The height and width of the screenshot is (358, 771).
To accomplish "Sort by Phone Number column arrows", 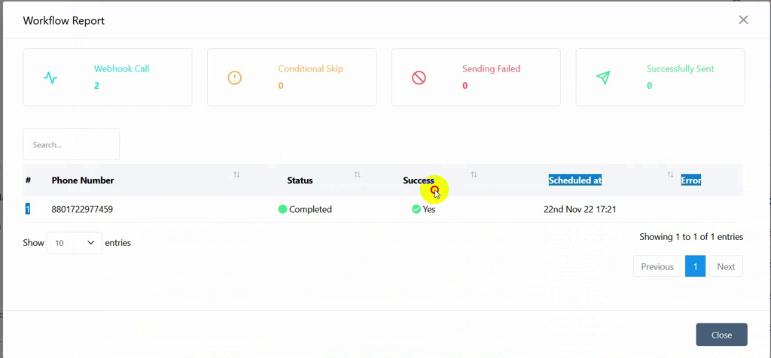I will coord(236,174).
